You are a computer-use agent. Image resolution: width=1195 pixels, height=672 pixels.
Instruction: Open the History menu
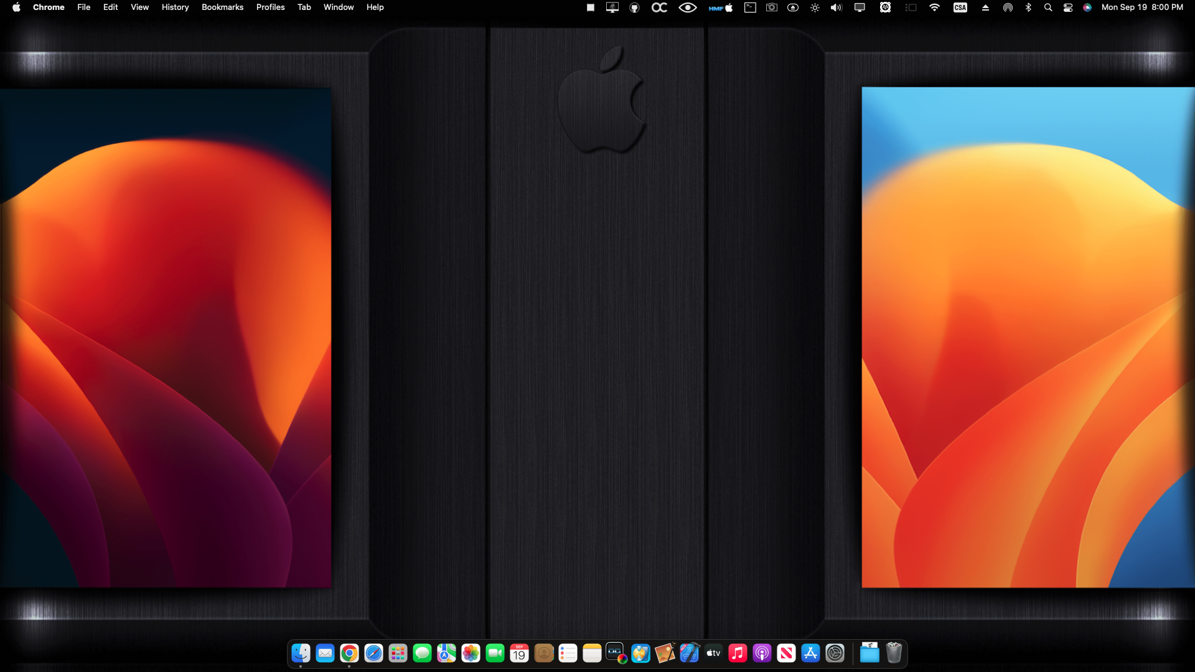click(x=175, y=7)
